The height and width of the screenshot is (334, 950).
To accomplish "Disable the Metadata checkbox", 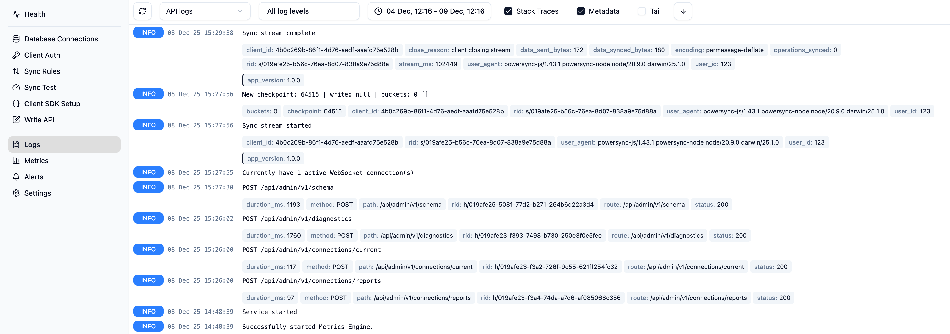I will pyautogui.click(x=581, y=11).
